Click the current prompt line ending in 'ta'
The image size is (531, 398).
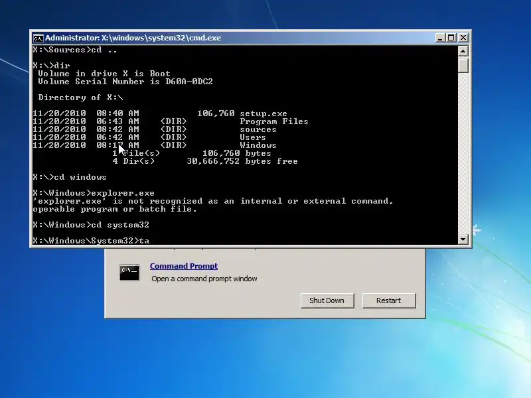click(91, 241)
